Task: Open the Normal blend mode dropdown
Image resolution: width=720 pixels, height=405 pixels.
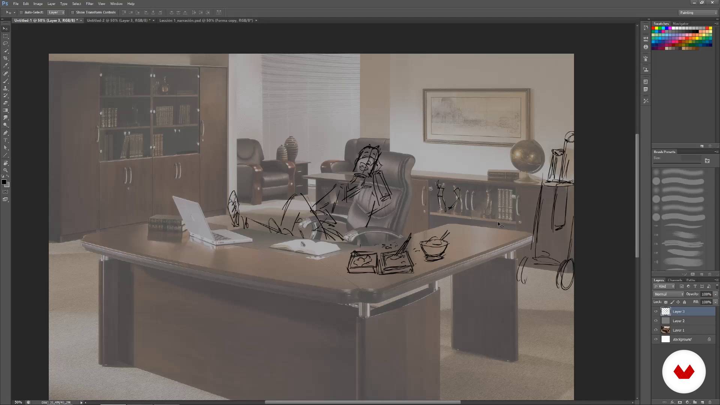Action: point(669,294)
